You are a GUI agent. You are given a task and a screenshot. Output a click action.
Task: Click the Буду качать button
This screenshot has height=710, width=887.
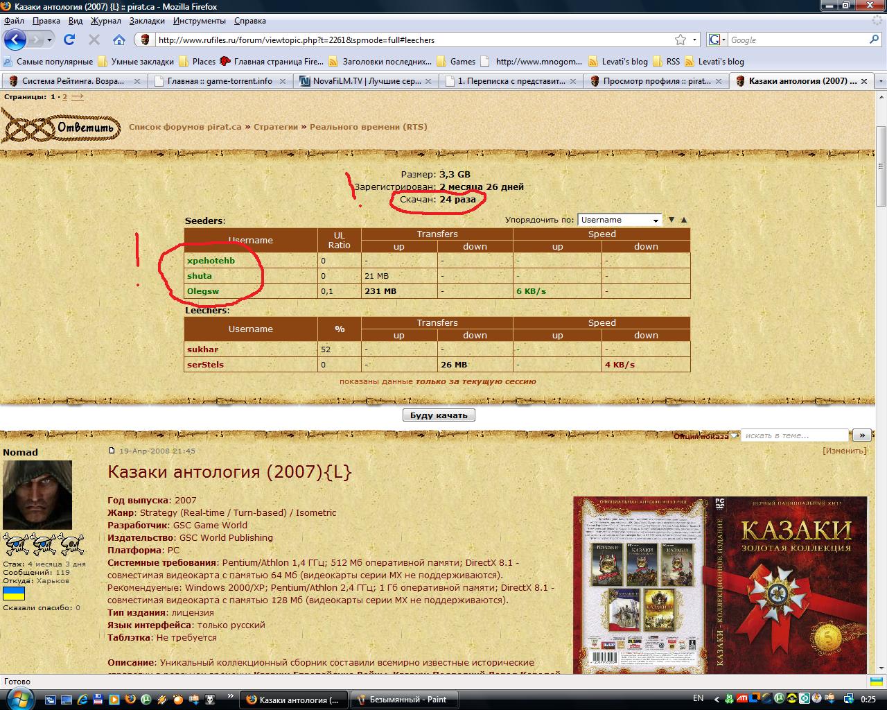439,415
